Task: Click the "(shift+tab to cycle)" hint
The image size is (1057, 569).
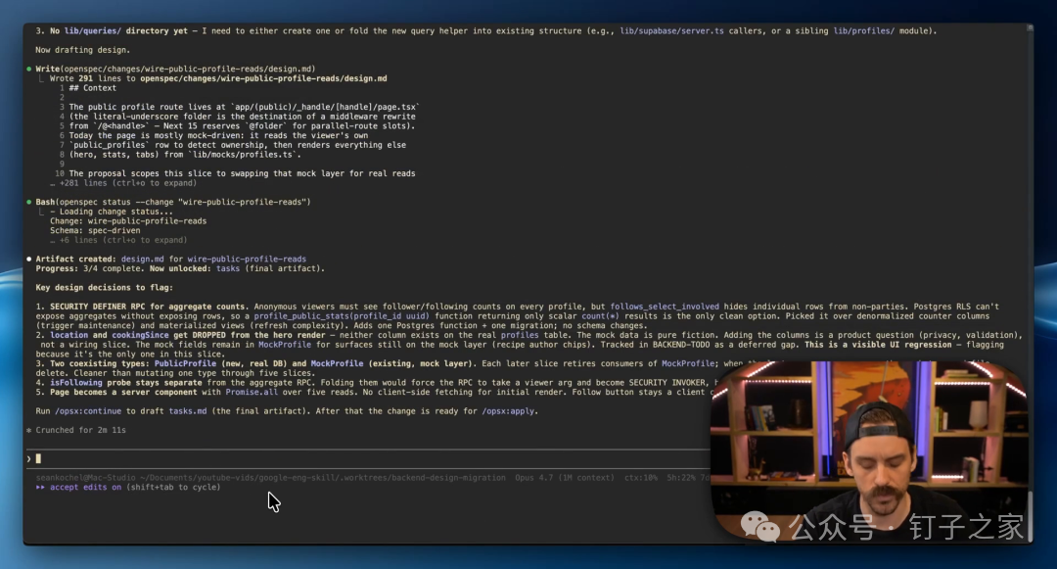Action: pos(173,487)
